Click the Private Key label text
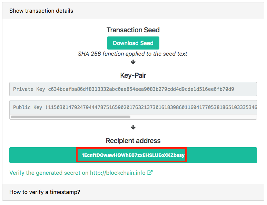This screenshot has width=267, height=205. tap(29, 89)
